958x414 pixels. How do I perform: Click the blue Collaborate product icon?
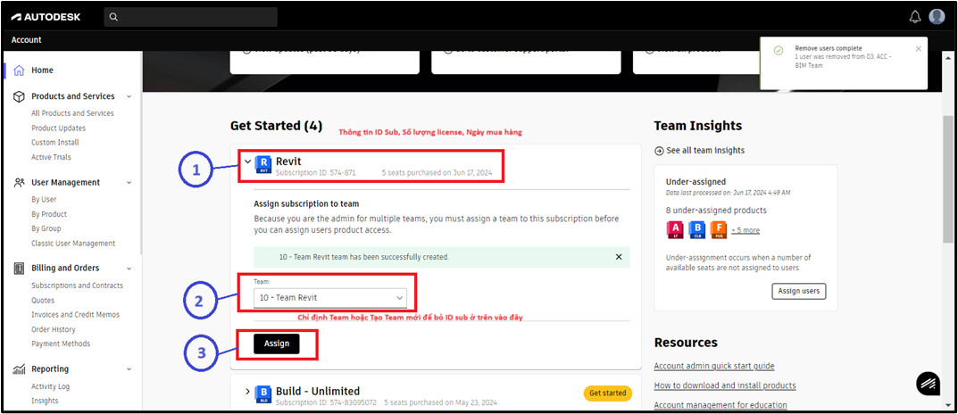pyautogui.click(x=696, y=230)
